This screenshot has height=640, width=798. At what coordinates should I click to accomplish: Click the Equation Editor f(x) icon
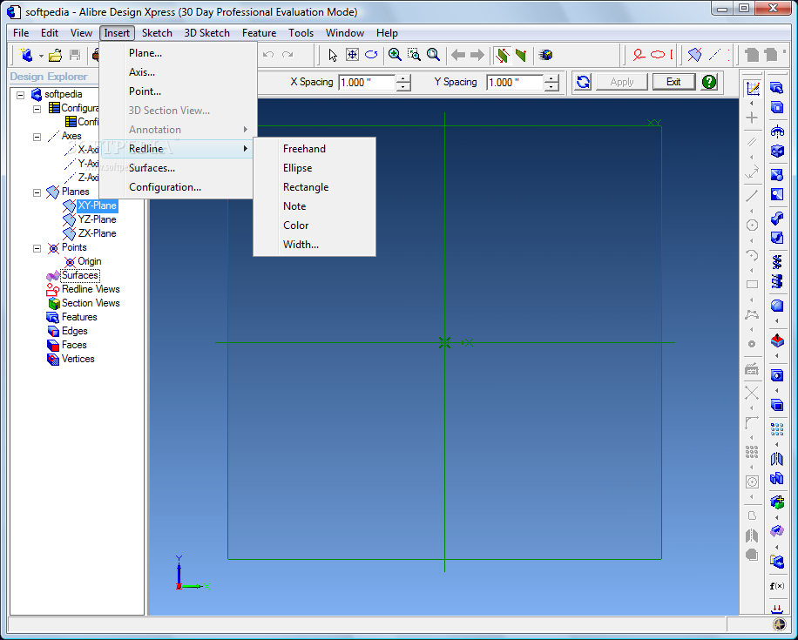tap(776, 586)
